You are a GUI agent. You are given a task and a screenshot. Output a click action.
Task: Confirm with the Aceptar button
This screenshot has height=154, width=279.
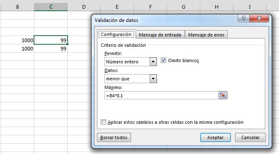tap(215, 137)
